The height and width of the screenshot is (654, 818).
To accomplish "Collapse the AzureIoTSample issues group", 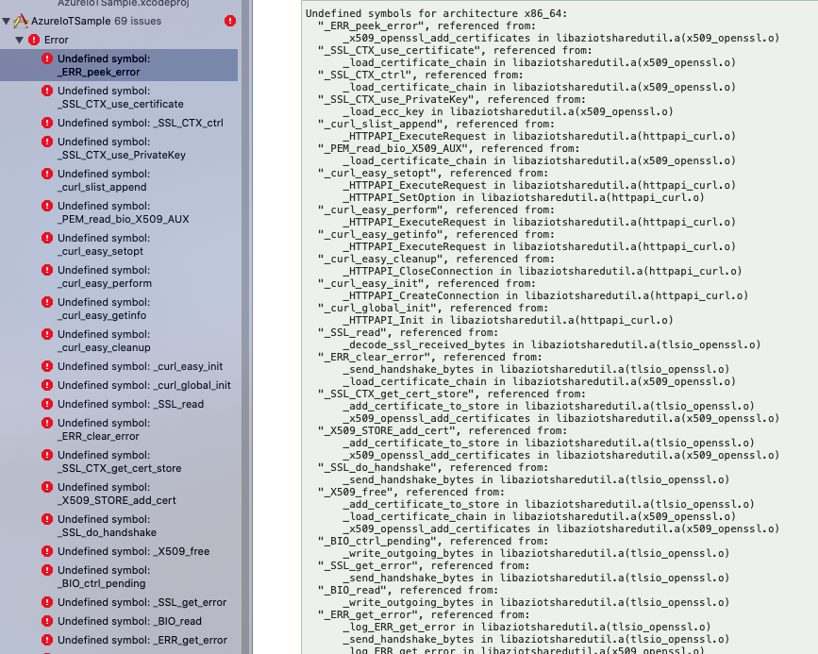I will (x=8, y=19).
